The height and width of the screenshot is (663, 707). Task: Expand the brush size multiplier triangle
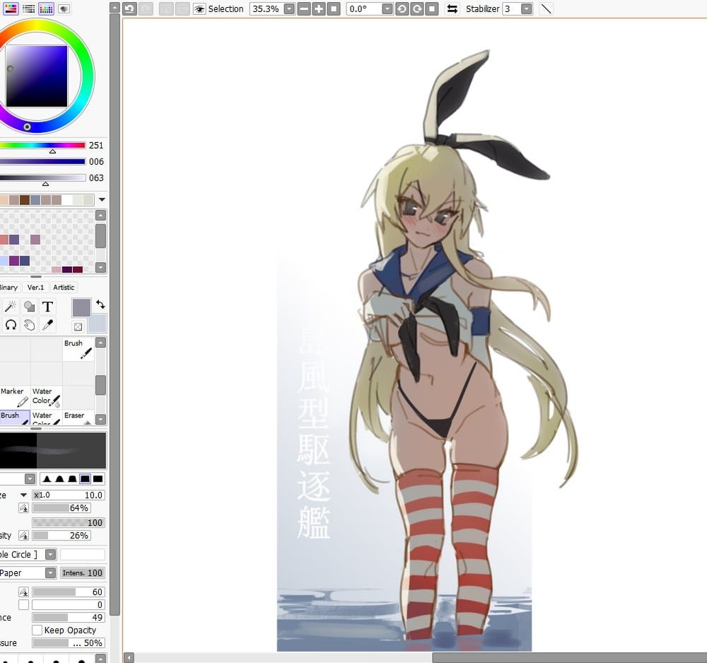click(x=23, y=495)
